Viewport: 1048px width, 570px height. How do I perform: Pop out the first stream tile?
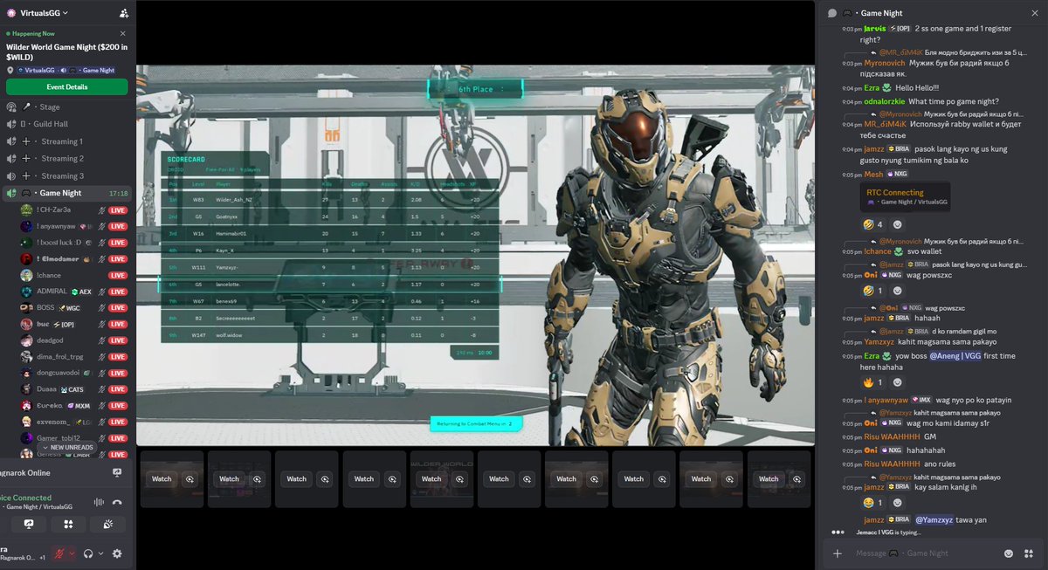point(190,478)
